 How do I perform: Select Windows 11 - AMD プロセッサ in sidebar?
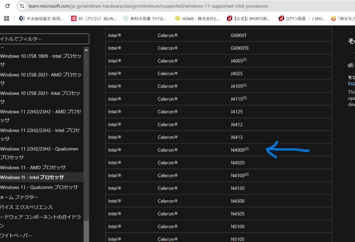point(33,167)
